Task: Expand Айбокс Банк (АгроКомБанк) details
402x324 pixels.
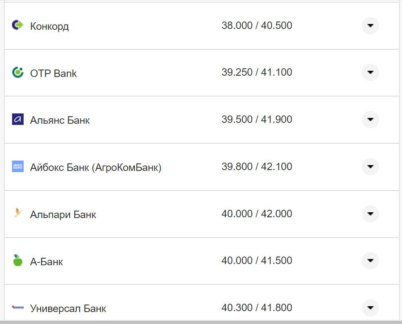Action: coord(370,167)
